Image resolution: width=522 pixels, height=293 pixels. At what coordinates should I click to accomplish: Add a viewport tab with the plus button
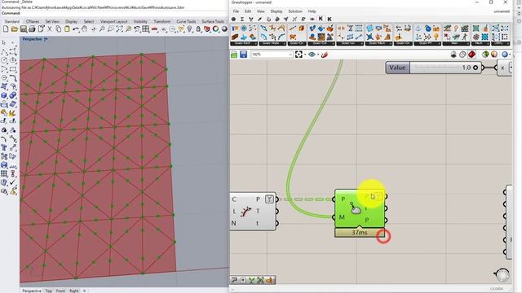84,291
